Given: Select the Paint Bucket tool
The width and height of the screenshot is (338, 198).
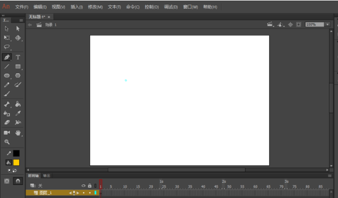Looking at the screenshot, I should pyautogui.click(x=18, y=104).
